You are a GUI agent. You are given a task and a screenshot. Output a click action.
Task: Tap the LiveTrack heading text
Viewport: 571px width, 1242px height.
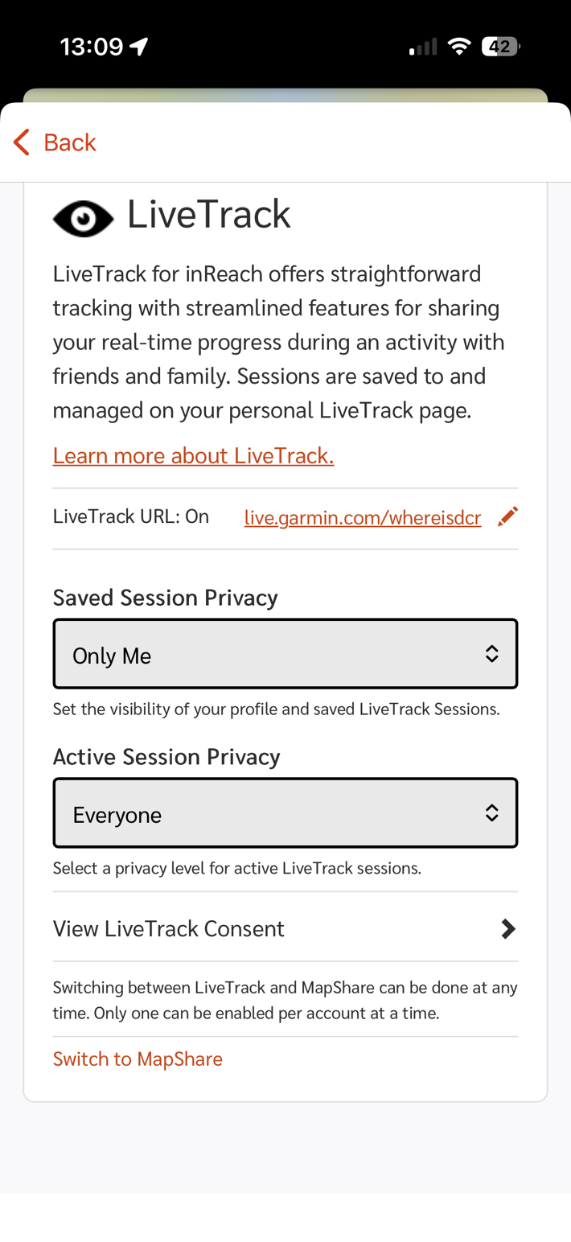click(209, 215)
